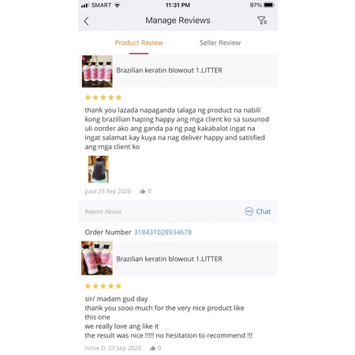Image resolution: width=355 pixels, height=355 pixels.
Task: Tap the Wi-Fi icon in status bar
Action: (x=118, y=5)
